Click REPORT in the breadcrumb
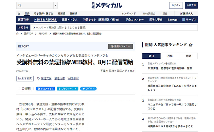The image size is (214, 132). point(43,34)
